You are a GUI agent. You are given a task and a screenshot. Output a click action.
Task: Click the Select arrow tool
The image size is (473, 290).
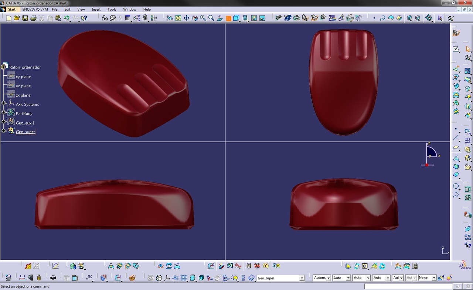click(x=468, y=49)
